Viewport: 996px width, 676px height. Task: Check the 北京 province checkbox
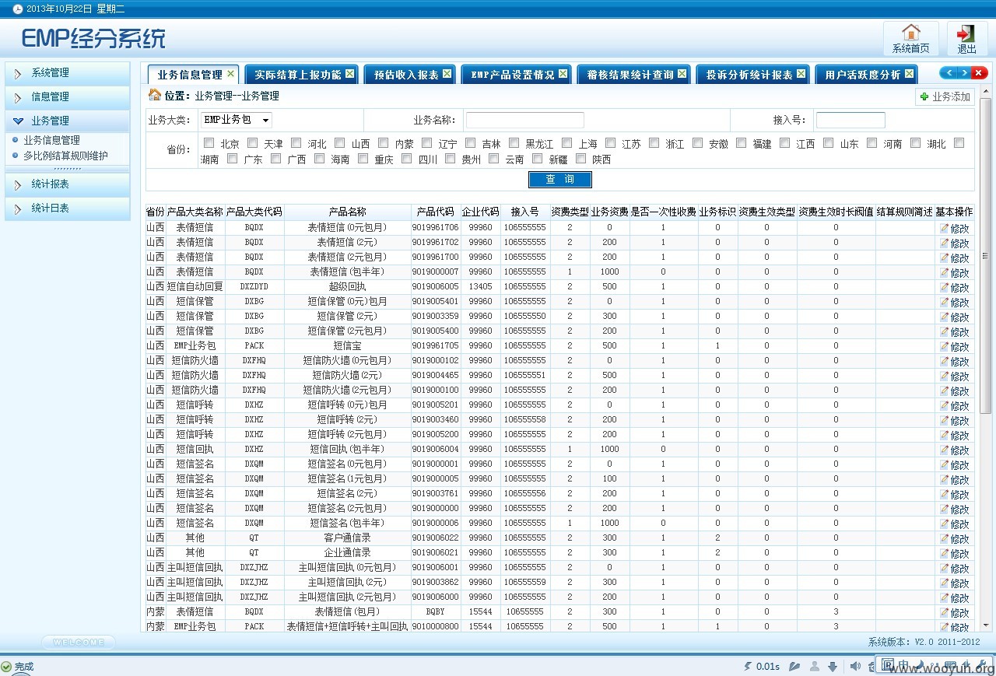point(209,142)
